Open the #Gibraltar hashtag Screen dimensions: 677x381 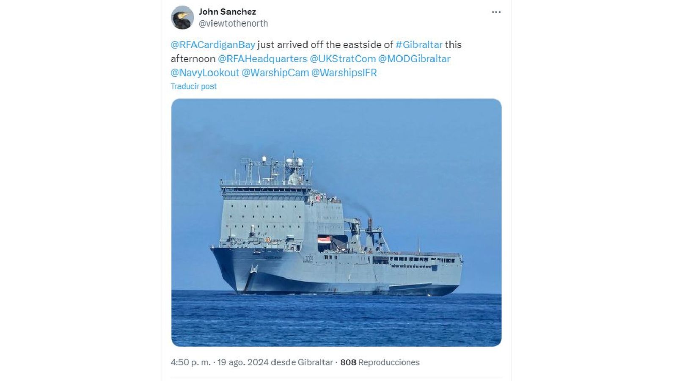point(419,44)
